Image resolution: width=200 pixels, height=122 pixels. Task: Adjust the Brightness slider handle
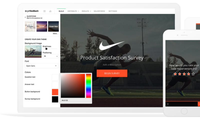46,49
